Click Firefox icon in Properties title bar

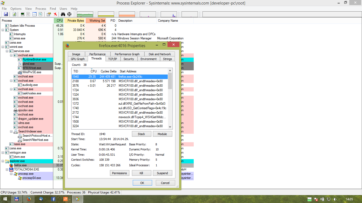click(67, 45)
